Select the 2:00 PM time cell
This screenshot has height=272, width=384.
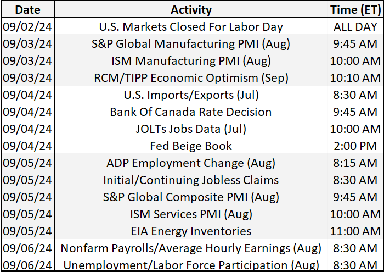354,146
